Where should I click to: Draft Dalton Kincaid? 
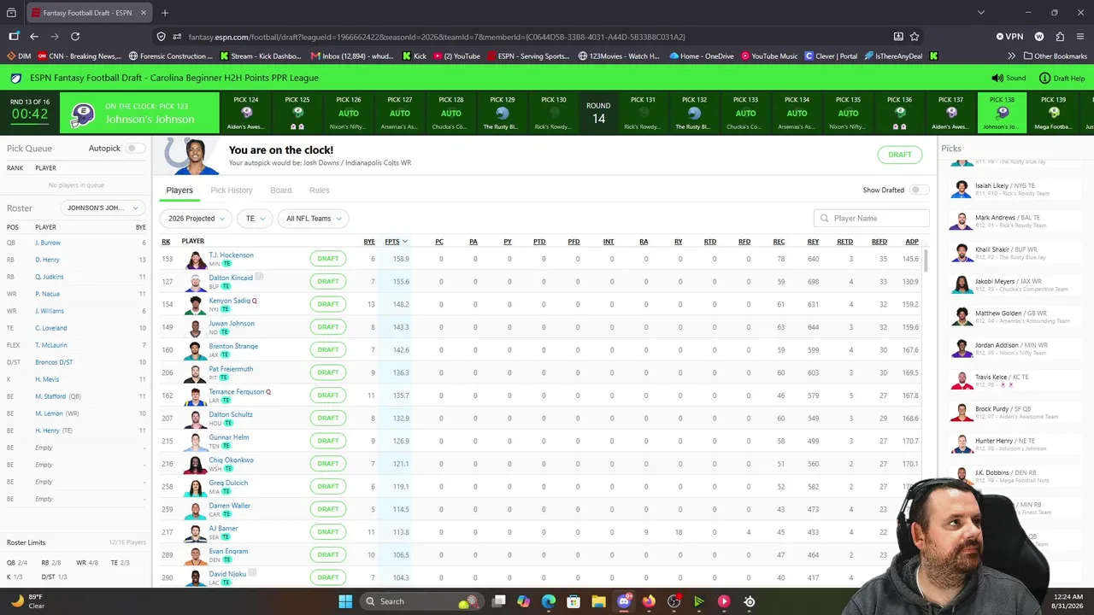pos(328,281)
